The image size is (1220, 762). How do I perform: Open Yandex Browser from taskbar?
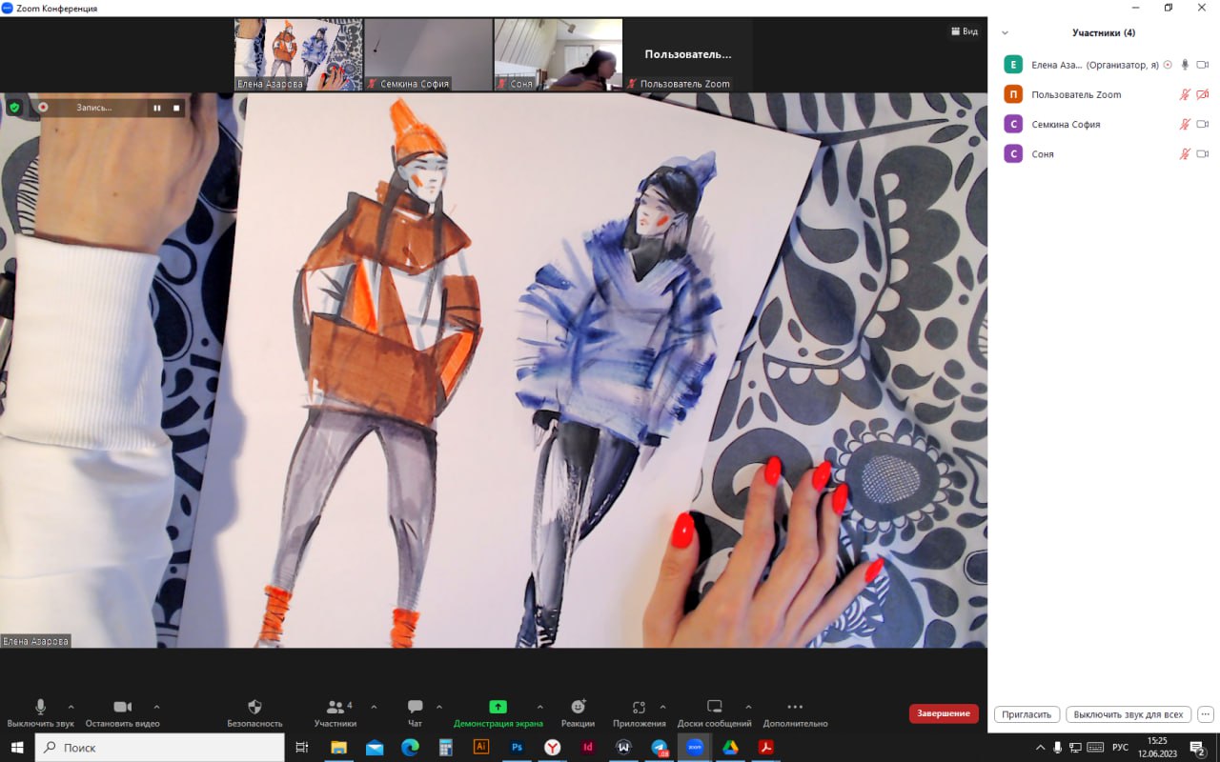click(553, 747)
